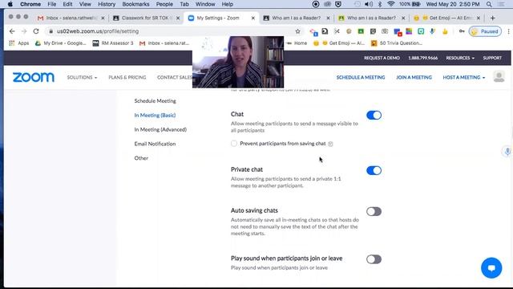Select Other settings section
This screenshot has height=289, width=513.
click(141, 158)
